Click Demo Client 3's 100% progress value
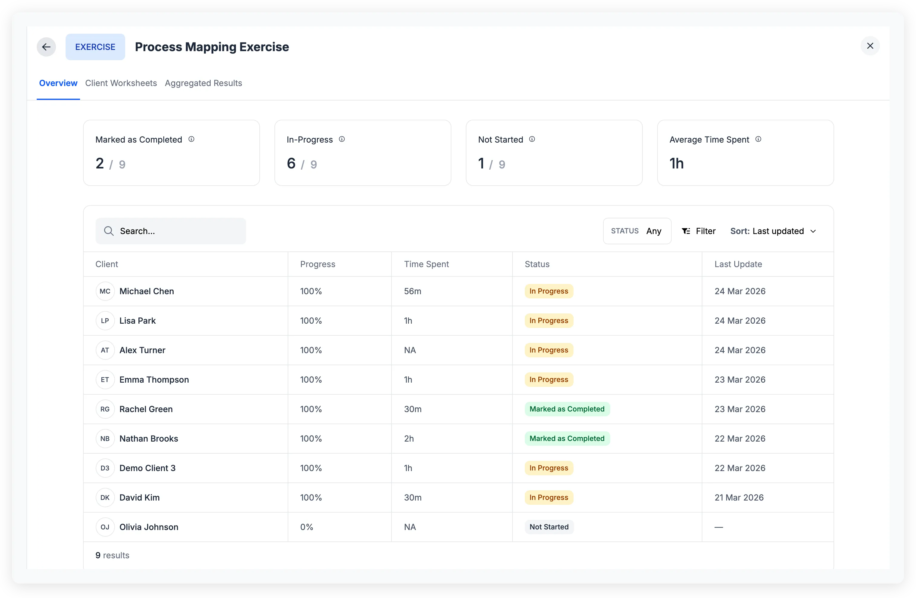916x598 pixels. coord(311,468)
